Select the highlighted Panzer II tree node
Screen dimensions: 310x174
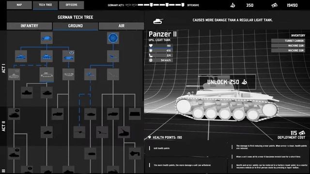[x=46, y=74]
